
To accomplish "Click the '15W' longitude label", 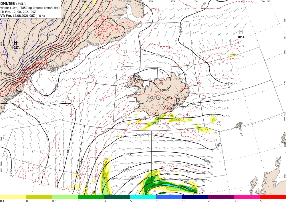I will [x=173, y=1].
